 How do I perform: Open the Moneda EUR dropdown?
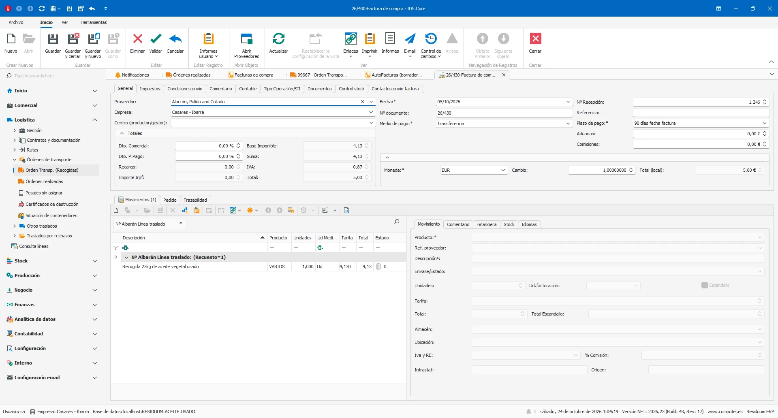pos(503,170)
